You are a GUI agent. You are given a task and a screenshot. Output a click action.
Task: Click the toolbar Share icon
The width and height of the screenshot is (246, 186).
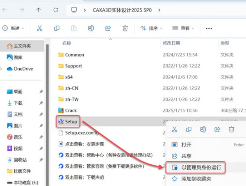click(108, 28)
